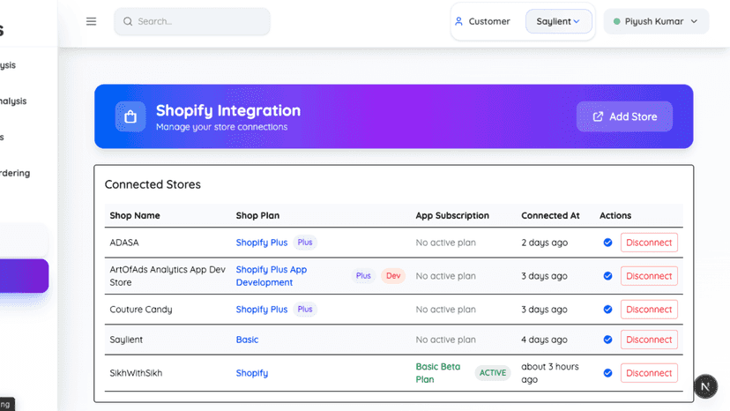Open the Shopify plan link for SikhWithSikh
The width and height of the screenshot is (730, 411).
252,373
